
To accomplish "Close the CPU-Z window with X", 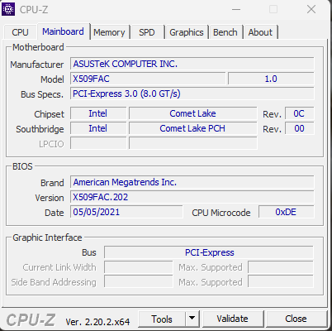I will 311,9.
